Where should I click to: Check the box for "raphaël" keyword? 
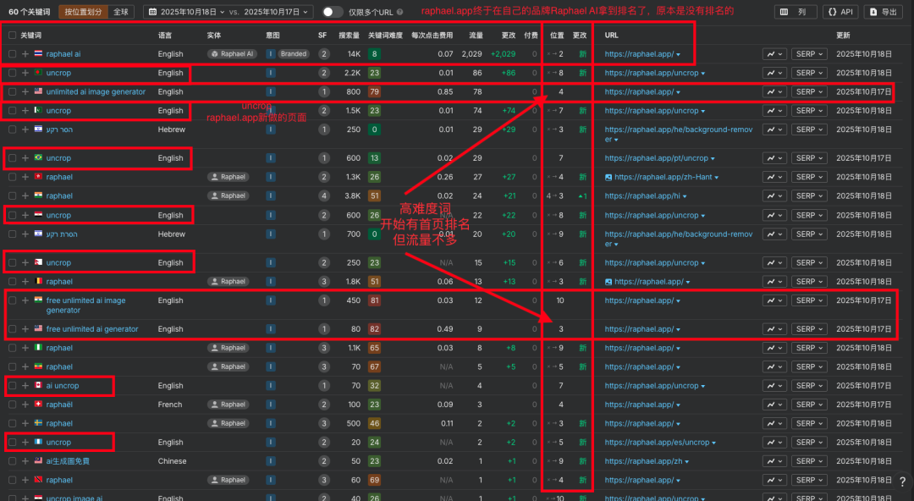point(12,405)
